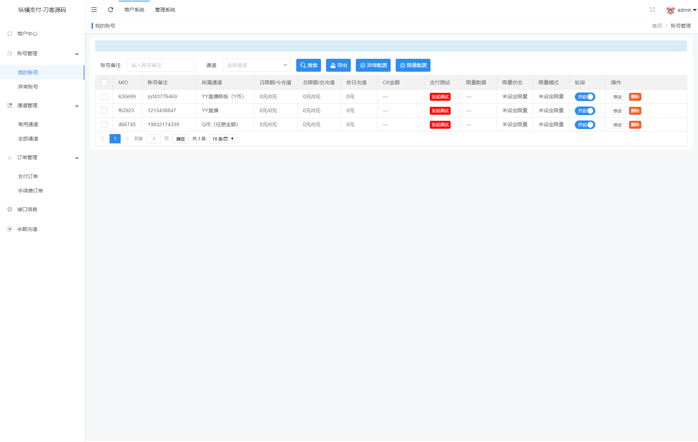This screenshot has height=442, width=698.
Task: Open the 10 条/页 page size dropdown
Action: pyautogui.click(x=223, y=139)
